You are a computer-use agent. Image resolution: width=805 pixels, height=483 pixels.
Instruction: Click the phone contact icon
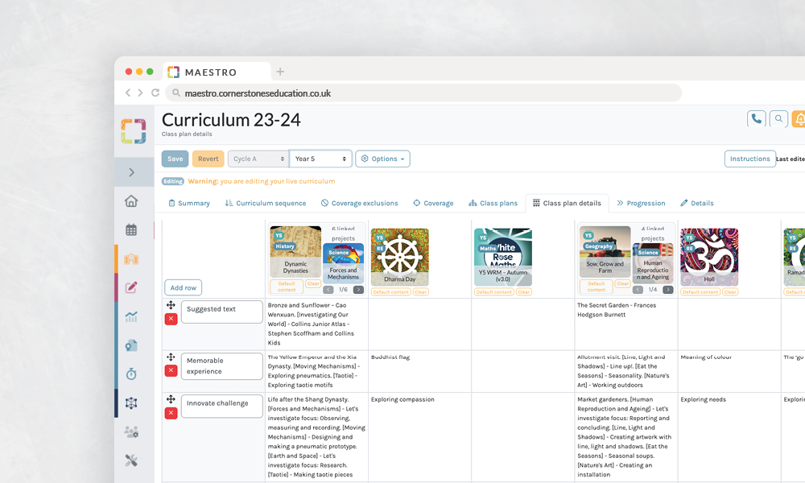(x=756, y=119)
